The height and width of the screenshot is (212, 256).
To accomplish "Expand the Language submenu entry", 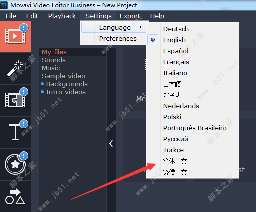I will (114, 27).
